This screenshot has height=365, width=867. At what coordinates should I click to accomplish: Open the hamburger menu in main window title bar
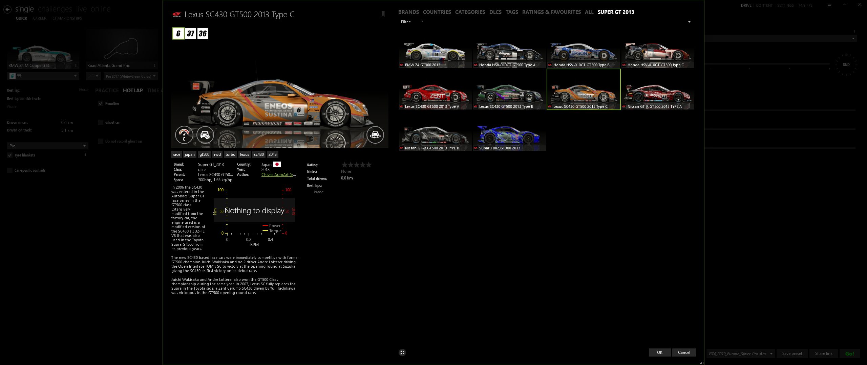(829, 5)
